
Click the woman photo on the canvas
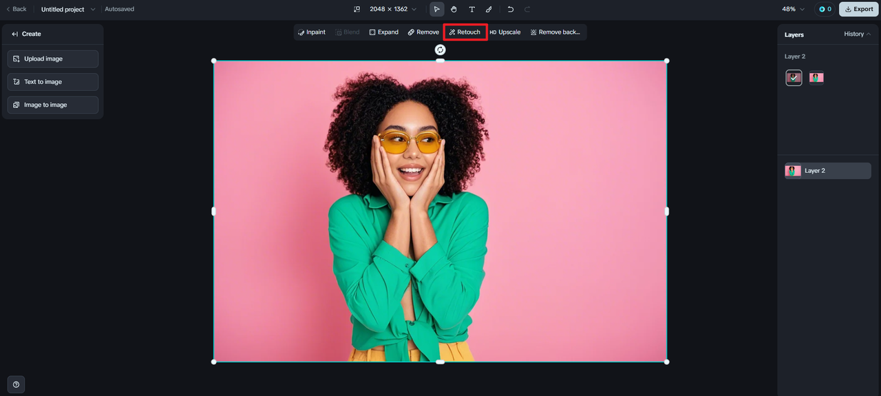[440, 211]
